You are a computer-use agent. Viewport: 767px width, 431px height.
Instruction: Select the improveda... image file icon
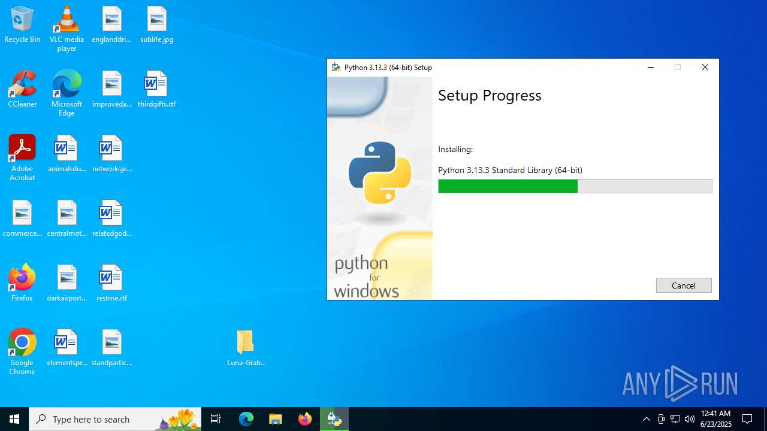click(x=111, y=90)
